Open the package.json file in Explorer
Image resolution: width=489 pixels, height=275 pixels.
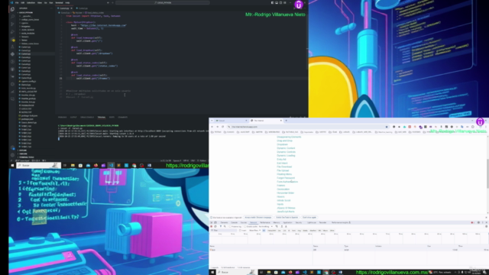click(x=28, y=119)
